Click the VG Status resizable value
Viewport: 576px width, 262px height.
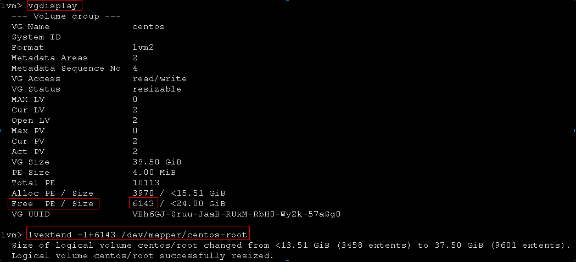point(157,89)
